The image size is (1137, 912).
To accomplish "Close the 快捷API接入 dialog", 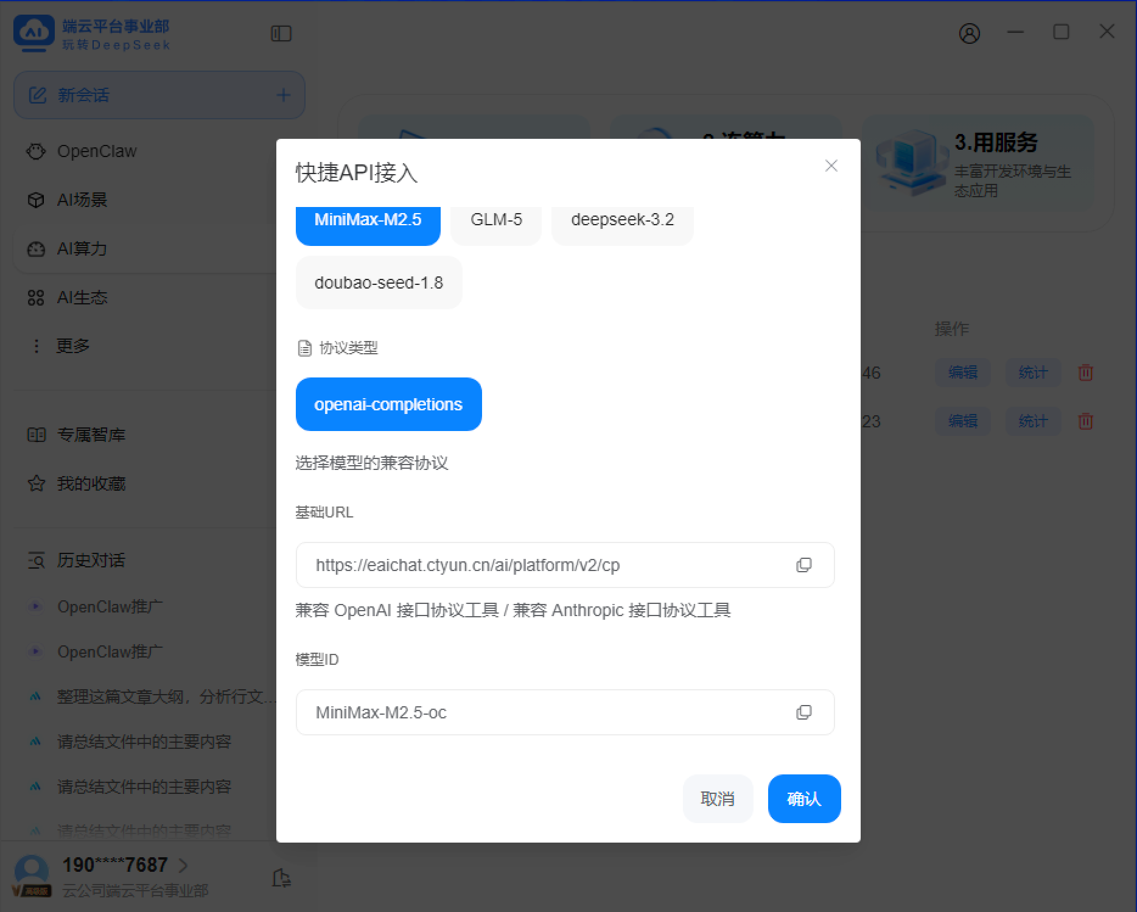I will pos(831,166).
